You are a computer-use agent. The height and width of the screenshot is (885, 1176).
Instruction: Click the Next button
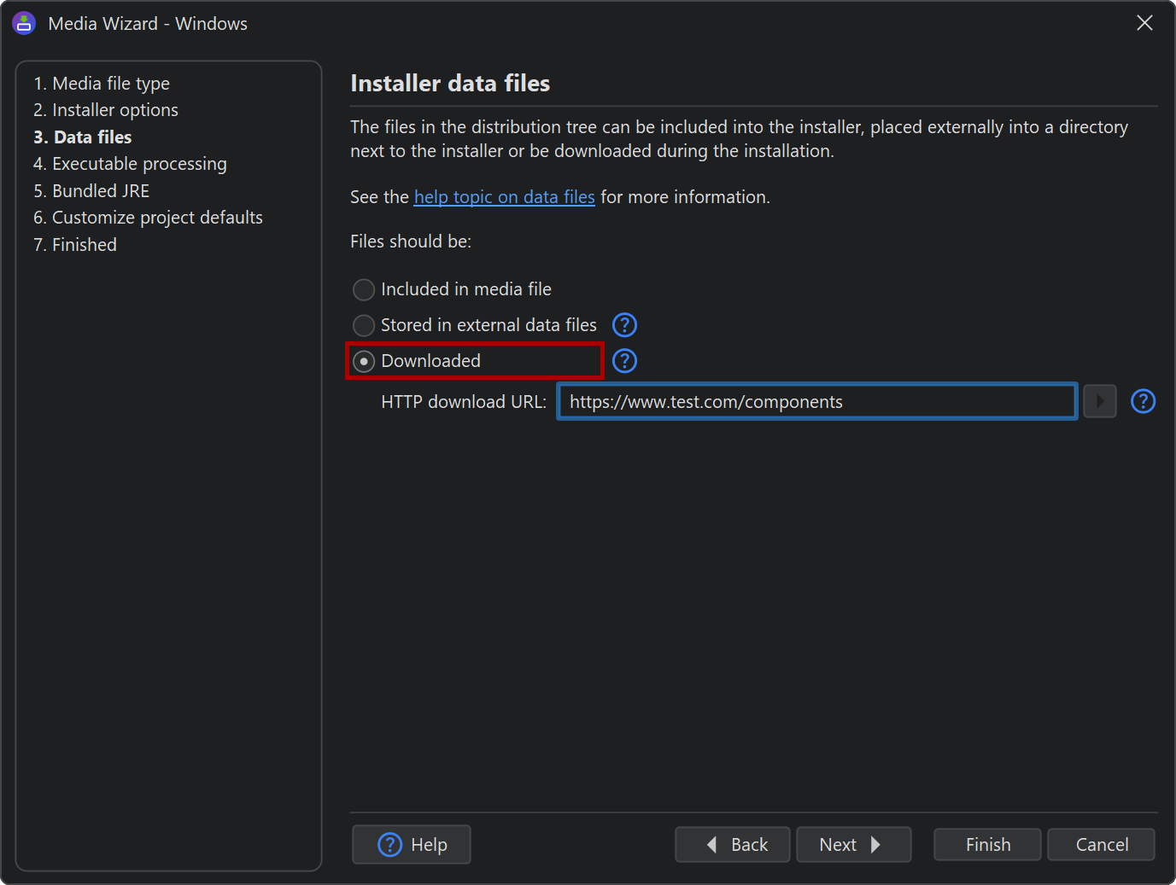[x=854, y=845]
